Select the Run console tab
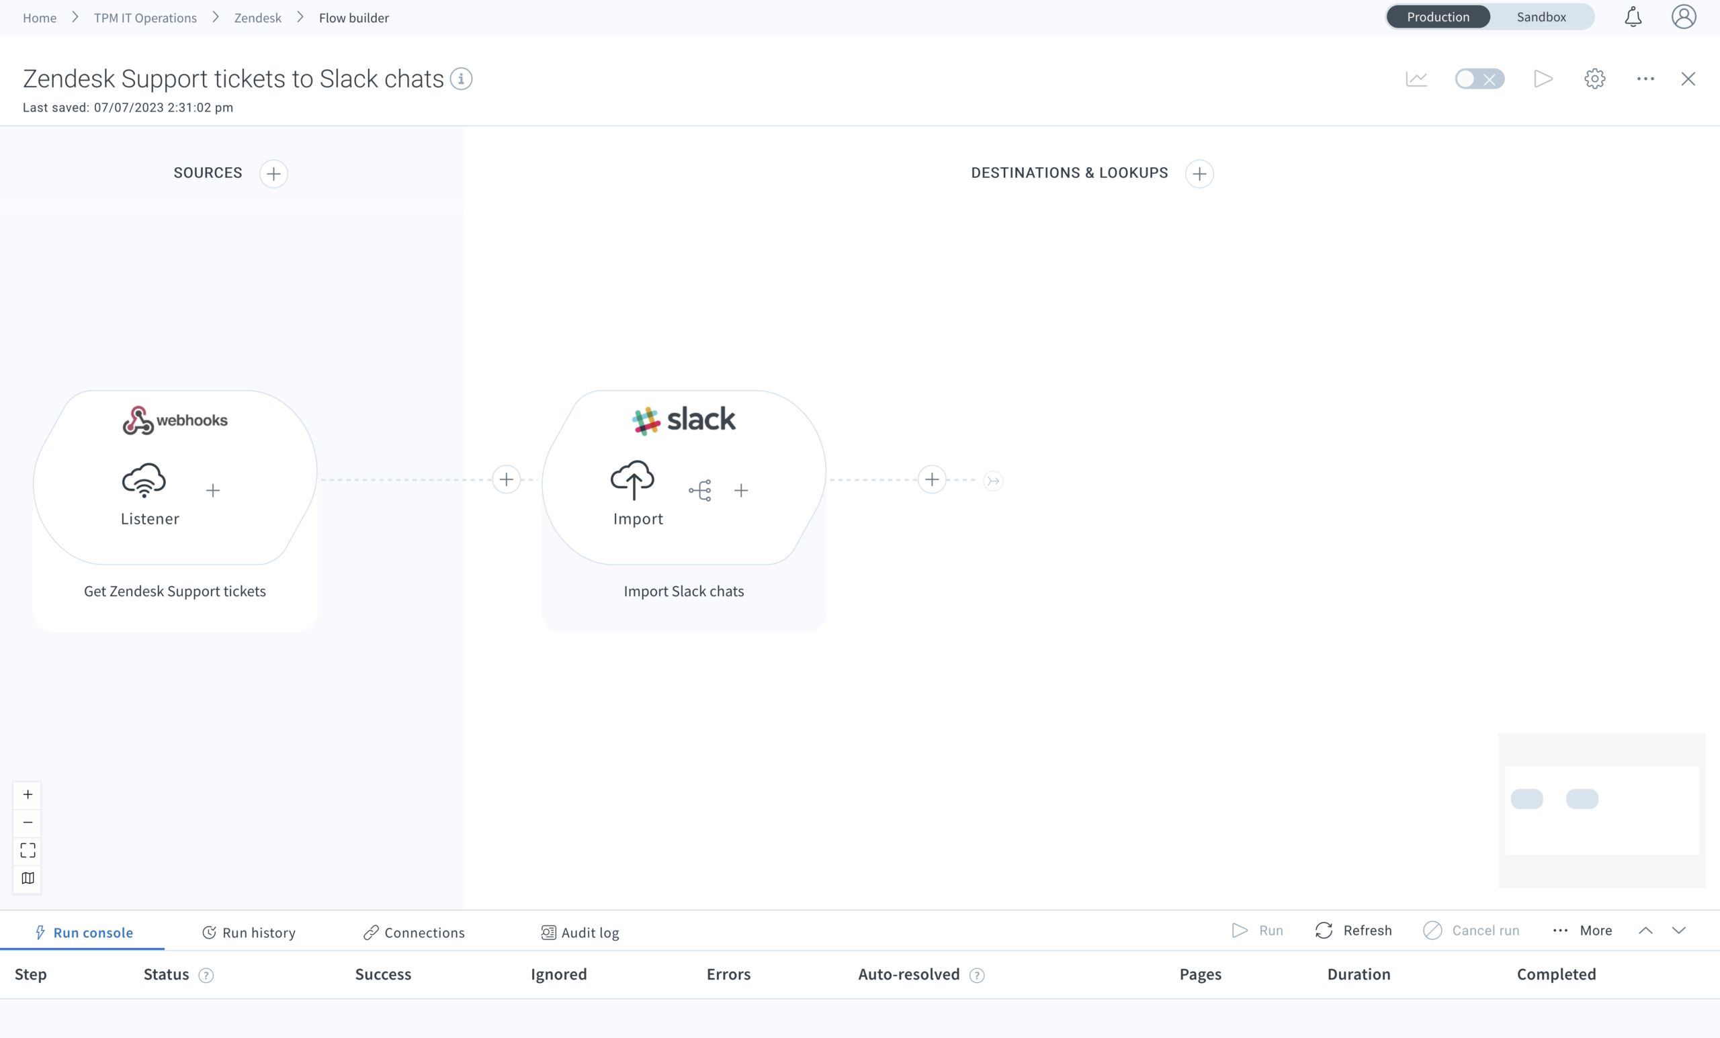This screenshot has height=1038, width=1720. 83,933
